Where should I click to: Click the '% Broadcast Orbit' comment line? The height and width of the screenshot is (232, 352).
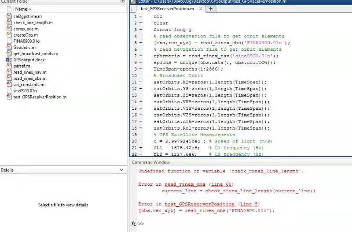pos(178,75)
